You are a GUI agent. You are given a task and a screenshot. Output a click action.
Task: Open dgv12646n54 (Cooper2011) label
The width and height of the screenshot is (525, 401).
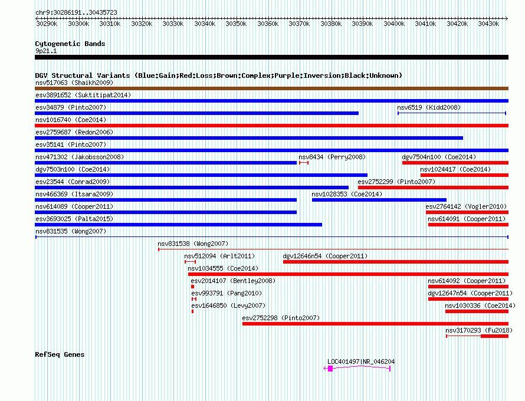click(x=325, y=256)
